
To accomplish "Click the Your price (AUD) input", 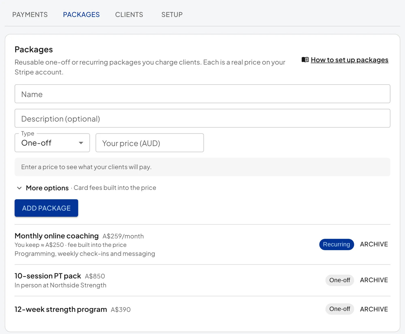I will click(x=150, y=143).
